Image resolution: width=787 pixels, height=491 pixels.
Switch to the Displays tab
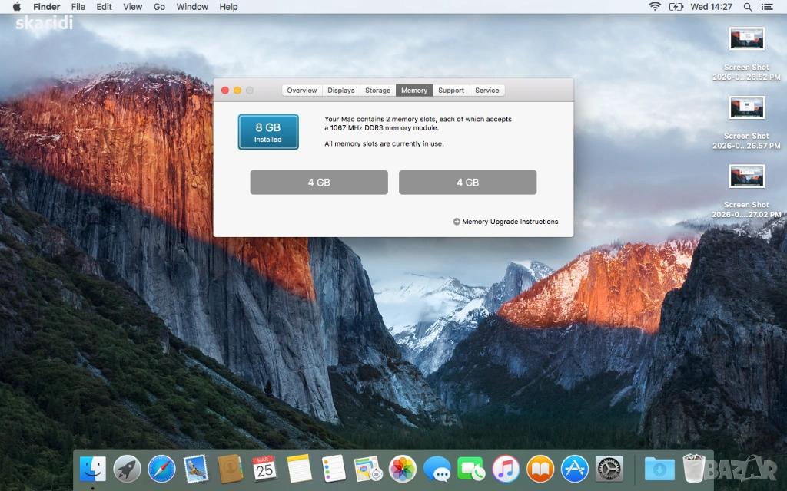point(341,91)
